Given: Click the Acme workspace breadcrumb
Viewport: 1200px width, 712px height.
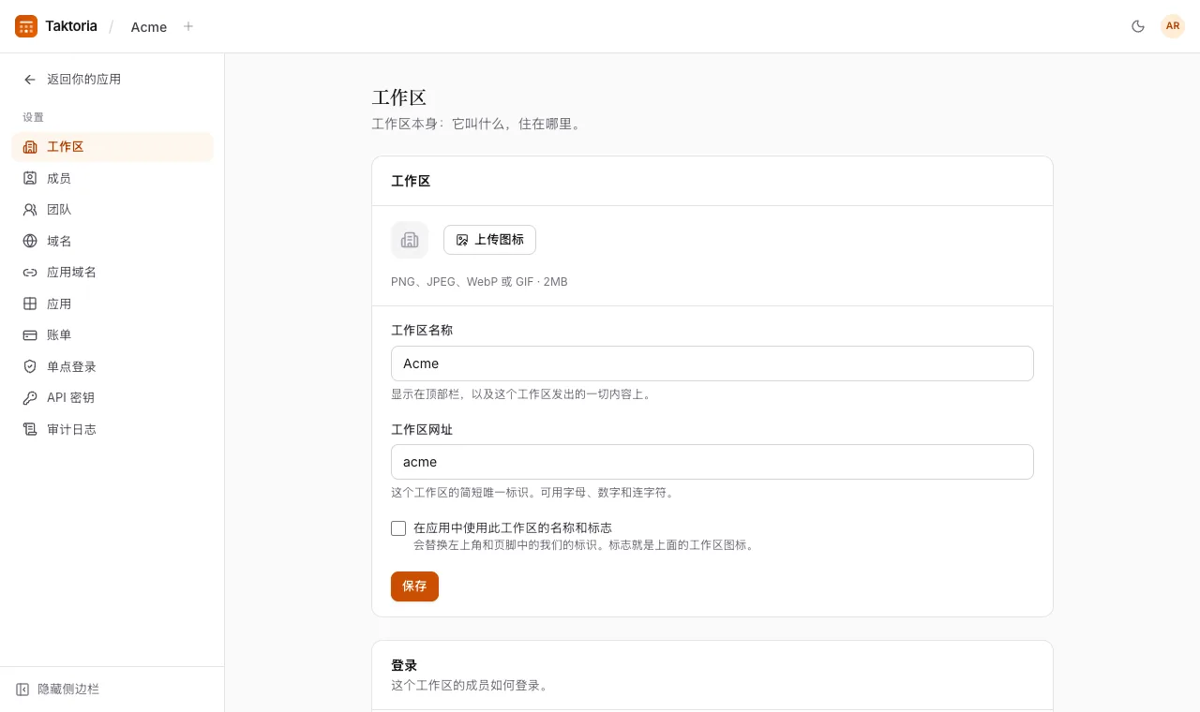Looking at the screenshot, I should (149, 27).
